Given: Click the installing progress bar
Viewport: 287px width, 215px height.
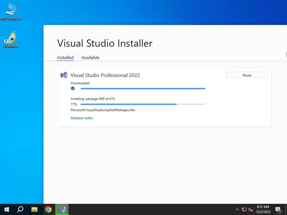Looking at the screenshot, I should point(143,104).
